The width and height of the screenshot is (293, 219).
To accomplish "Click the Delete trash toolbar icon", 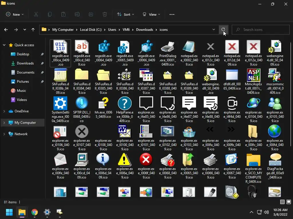I will [105, 14].
